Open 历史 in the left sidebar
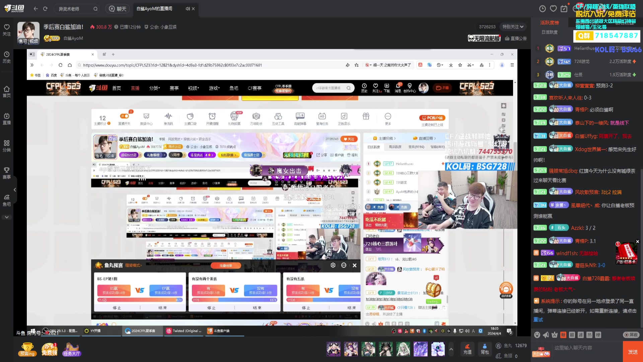 (x=7, y=57)
